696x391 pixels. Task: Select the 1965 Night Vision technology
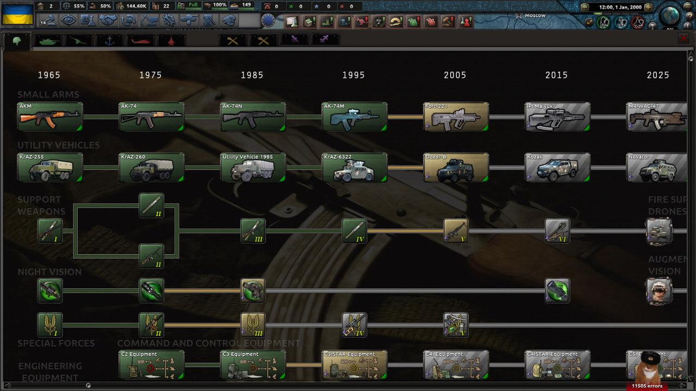tap(50, 291)
